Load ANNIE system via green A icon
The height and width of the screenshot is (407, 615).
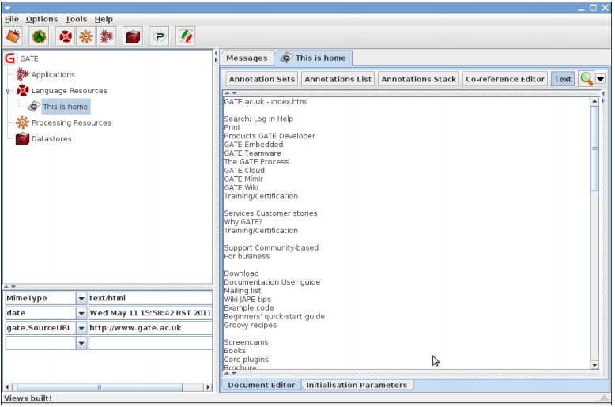tap(39, 36)
